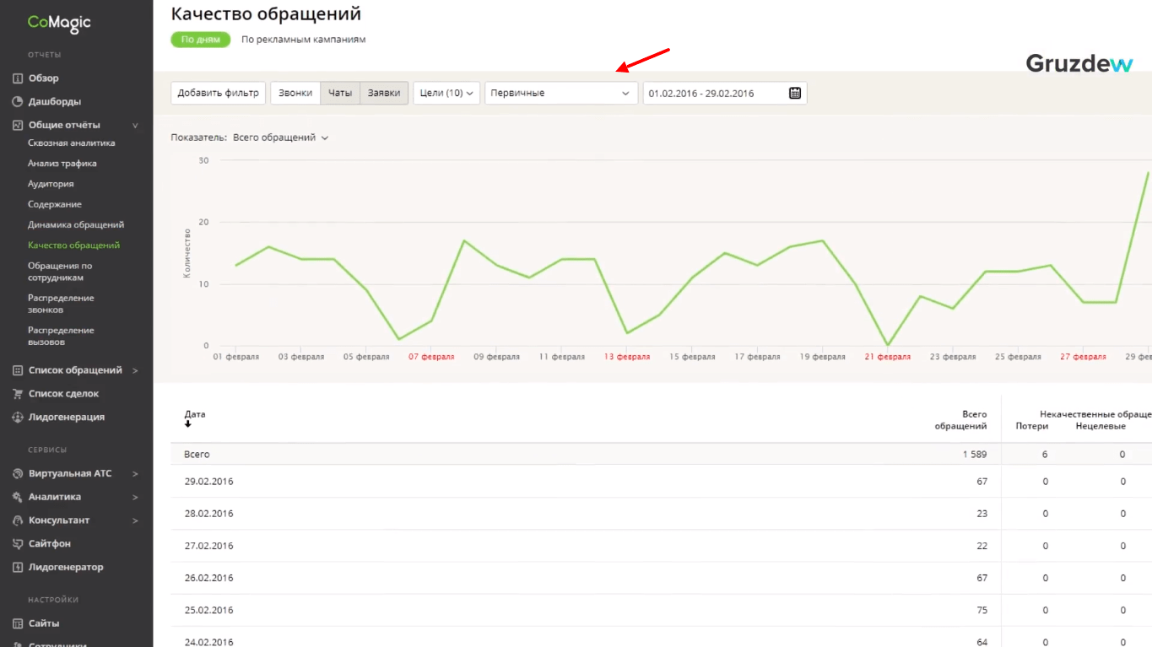Click the 21 февраля axis label
The image size is (1152, 647).
point(888,357)
